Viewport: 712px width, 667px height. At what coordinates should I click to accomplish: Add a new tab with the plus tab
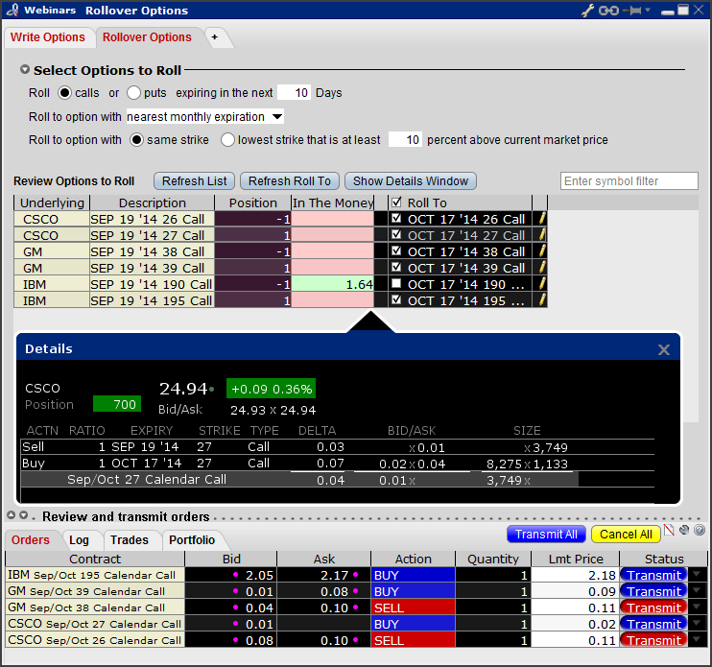point(215,37)
